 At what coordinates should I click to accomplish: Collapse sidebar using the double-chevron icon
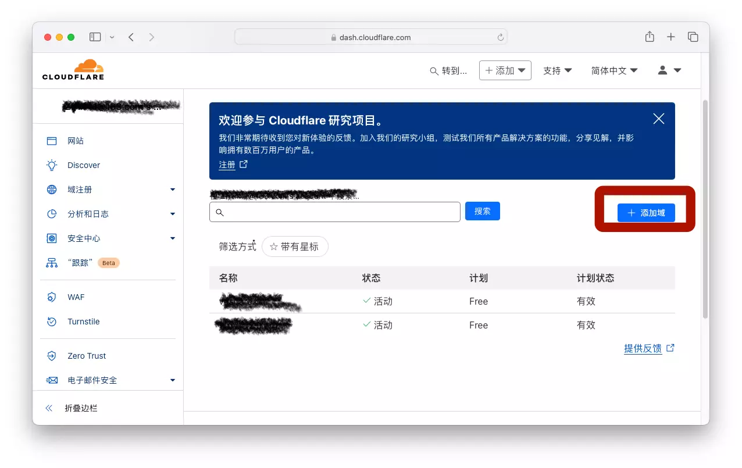click(x=49, y=408)
